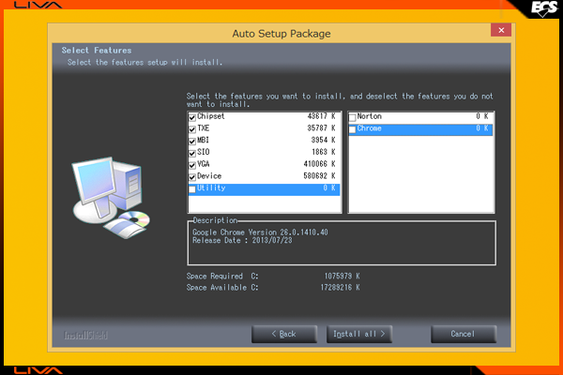
Task: Select the Utility row label
Action: 211,188
